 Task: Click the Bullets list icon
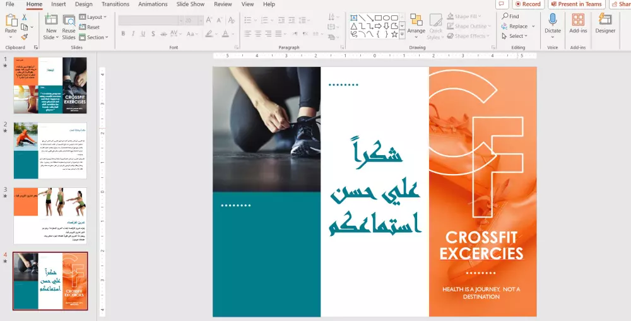248,20
